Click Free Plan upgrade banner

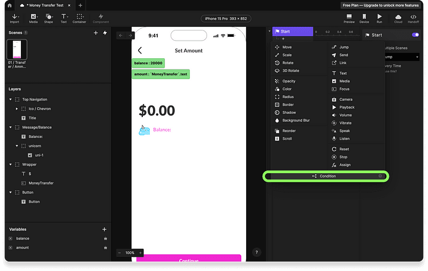point(380,5)
